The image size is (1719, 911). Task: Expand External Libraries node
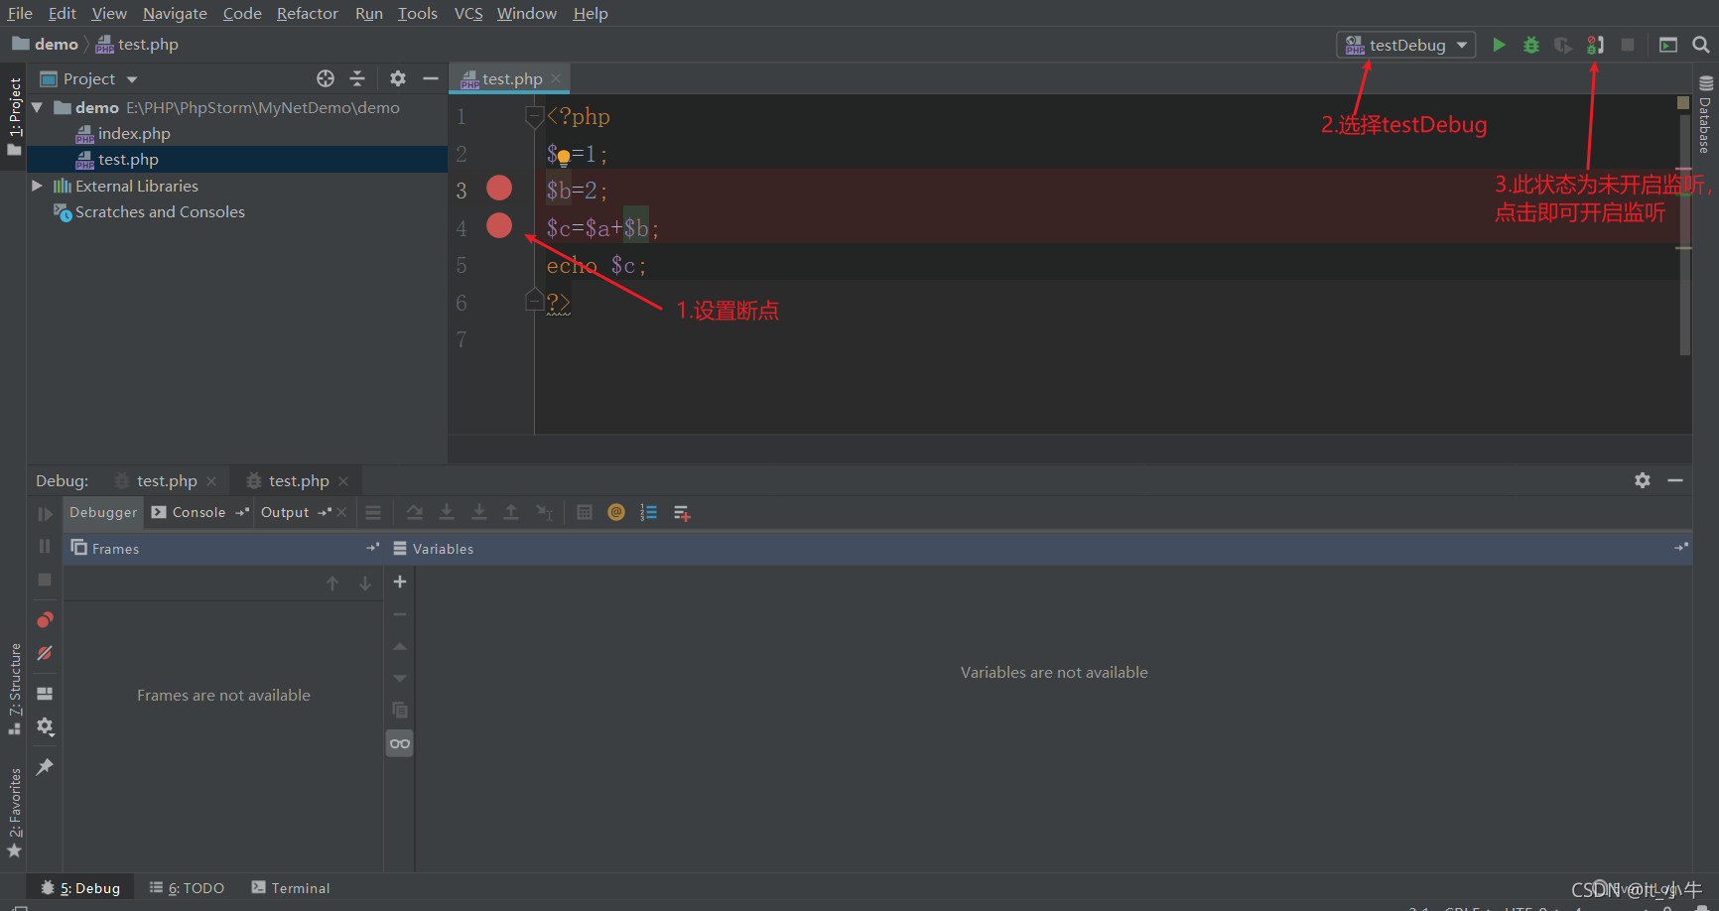point(37,186)
